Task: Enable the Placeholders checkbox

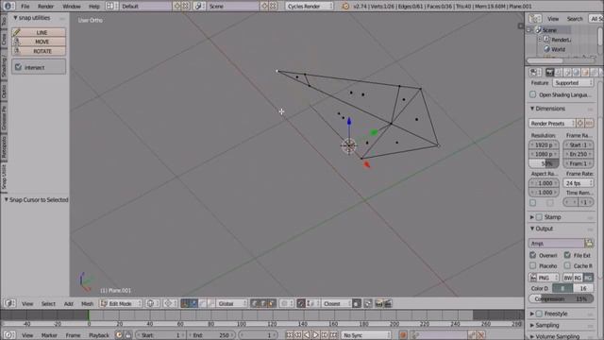Action: (x=532, y=265)
